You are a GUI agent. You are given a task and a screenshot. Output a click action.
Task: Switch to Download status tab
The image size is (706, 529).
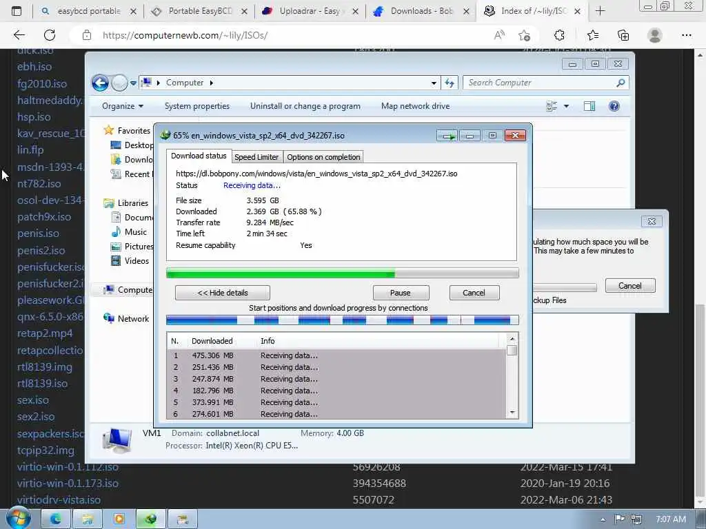[199, 156]
